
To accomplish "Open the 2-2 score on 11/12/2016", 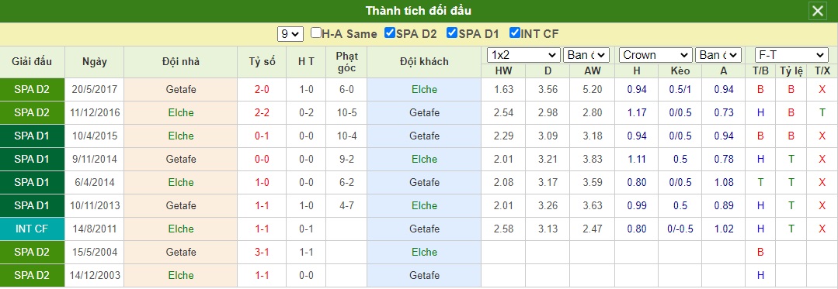I will (x=262, y=112).
